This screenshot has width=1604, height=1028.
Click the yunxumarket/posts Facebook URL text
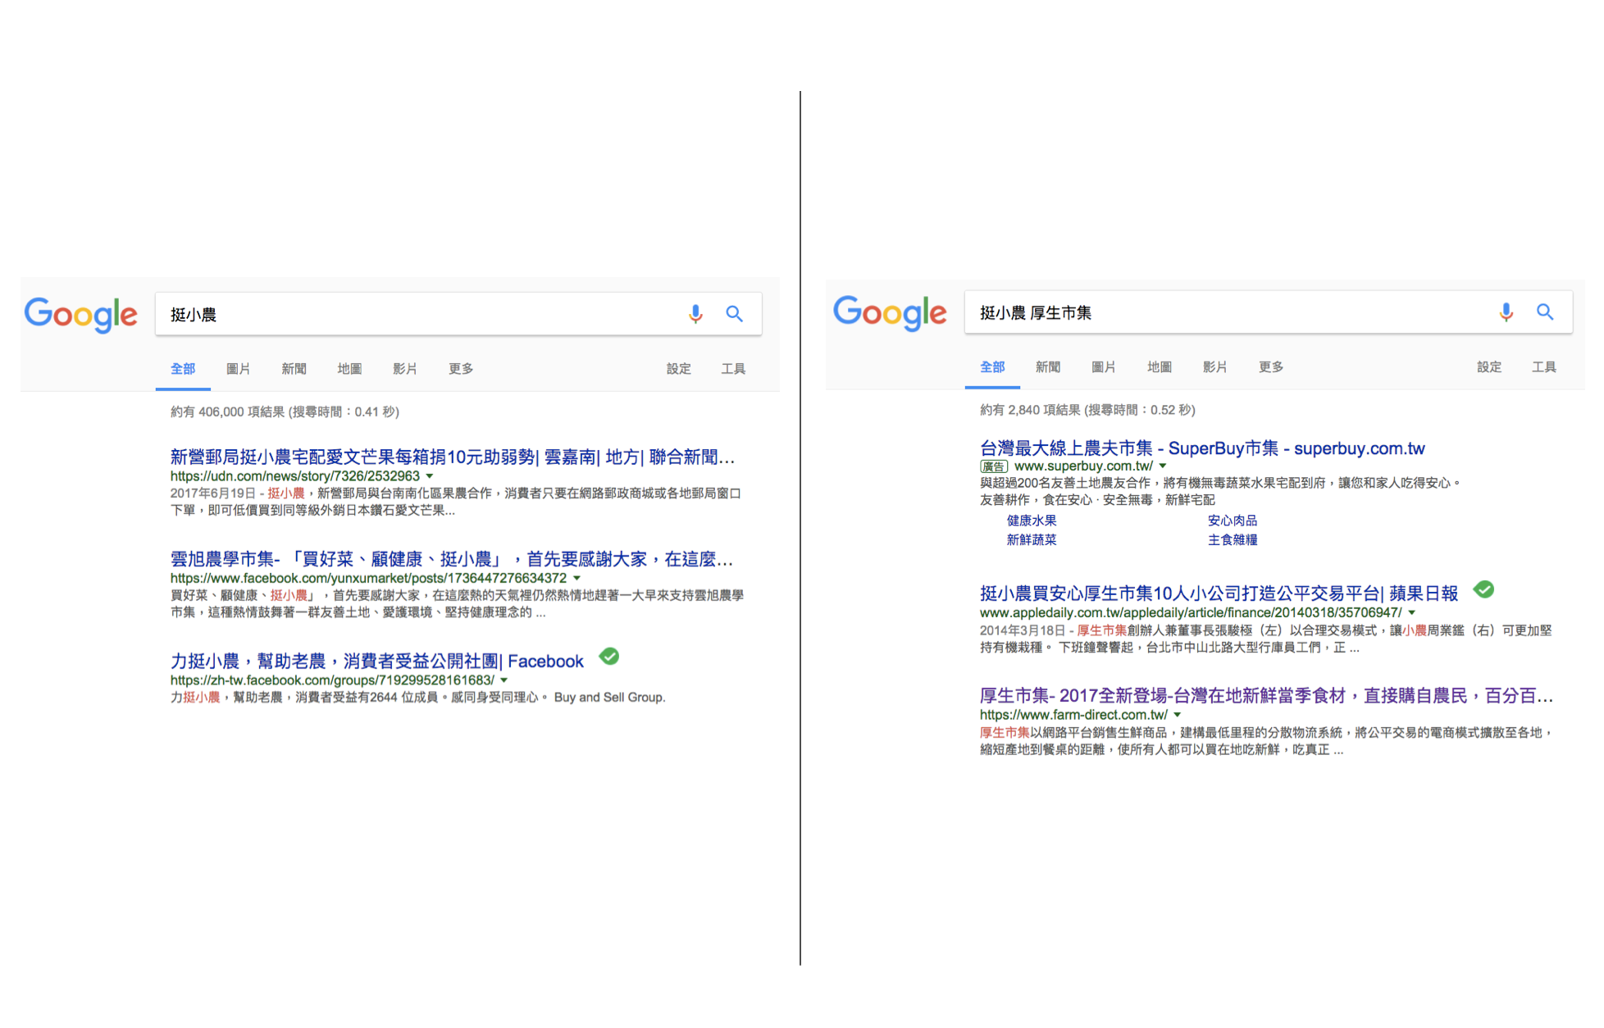pos(368,579)
